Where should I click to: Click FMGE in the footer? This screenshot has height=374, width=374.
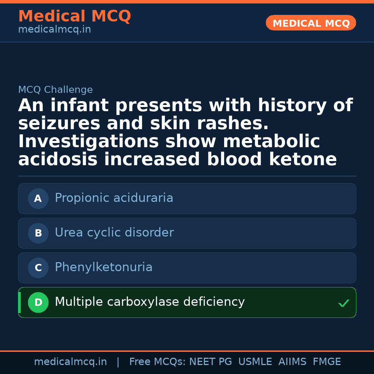click(327, 362)
